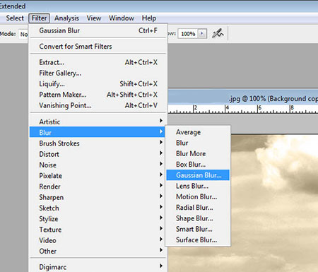Open Surface Blur... dialog
Viewport: 318px width, 272px height.
[198, 240]
